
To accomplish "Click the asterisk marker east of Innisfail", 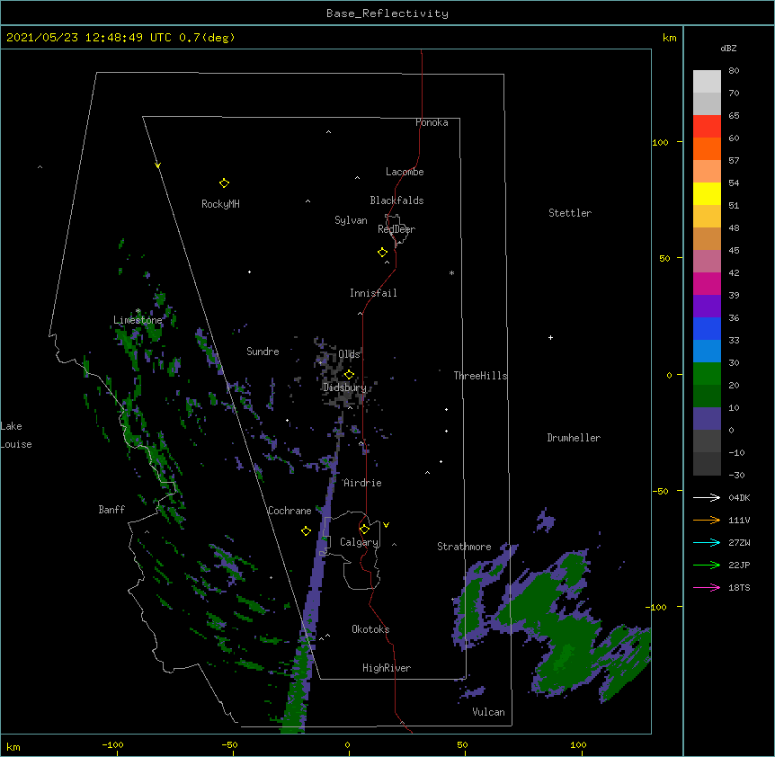I will pos(451,273).
